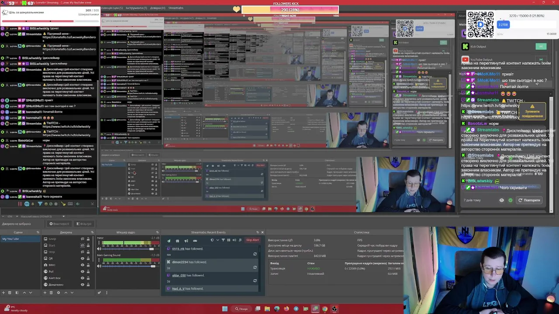
Task: Click the Фільтри filters button
Action: 84,224
